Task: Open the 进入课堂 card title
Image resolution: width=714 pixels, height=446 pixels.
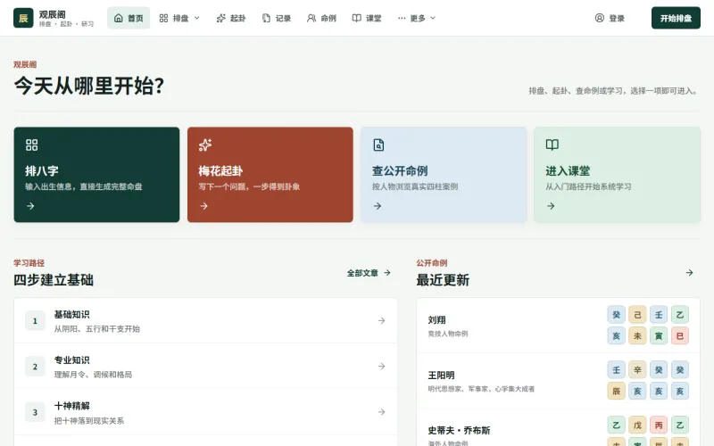Action: pos(568,170)
